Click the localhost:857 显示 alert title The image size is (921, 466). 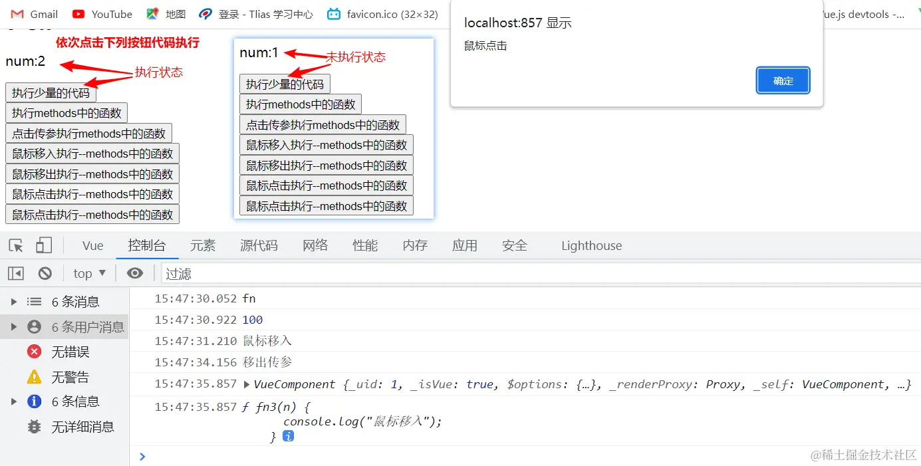(518, 23)
